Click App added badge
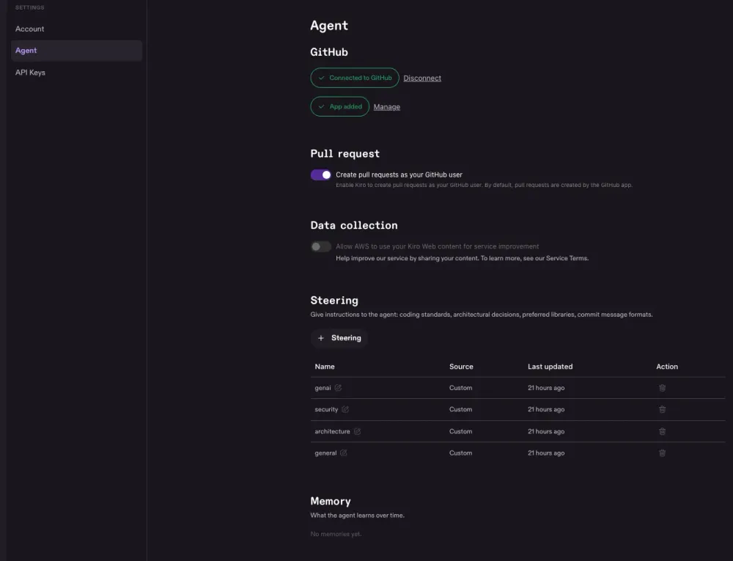733x561 pixels. point(340,106)
